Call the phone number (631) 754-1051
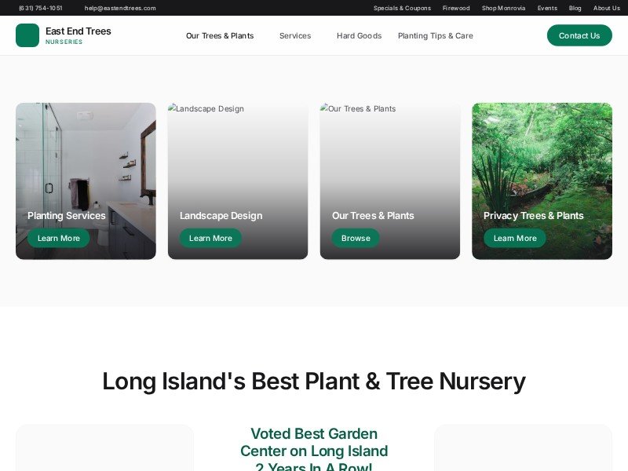This screenshot has height=471, width=628. [41, 8]
